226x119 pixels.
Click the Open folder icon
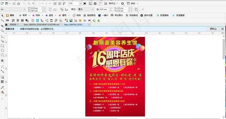(7, 4)
